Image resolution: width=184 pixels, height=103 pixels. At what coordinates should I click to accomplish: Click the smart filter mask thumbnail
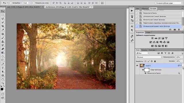click(147, 70)
